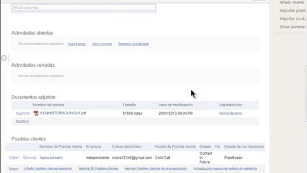
Task: Click the 'Nuevo evento' link
Action: (x=102, y=44)
